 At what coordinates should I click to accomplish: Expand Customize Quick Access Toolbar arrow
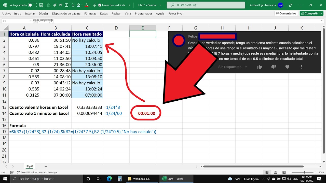point(130,5)
